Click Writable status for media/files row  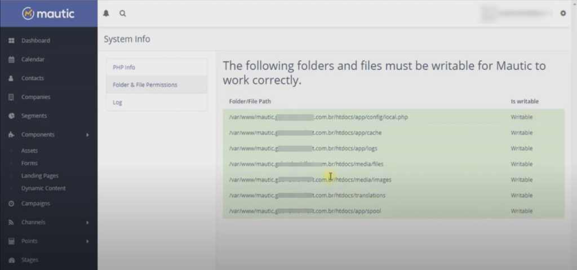521,164
